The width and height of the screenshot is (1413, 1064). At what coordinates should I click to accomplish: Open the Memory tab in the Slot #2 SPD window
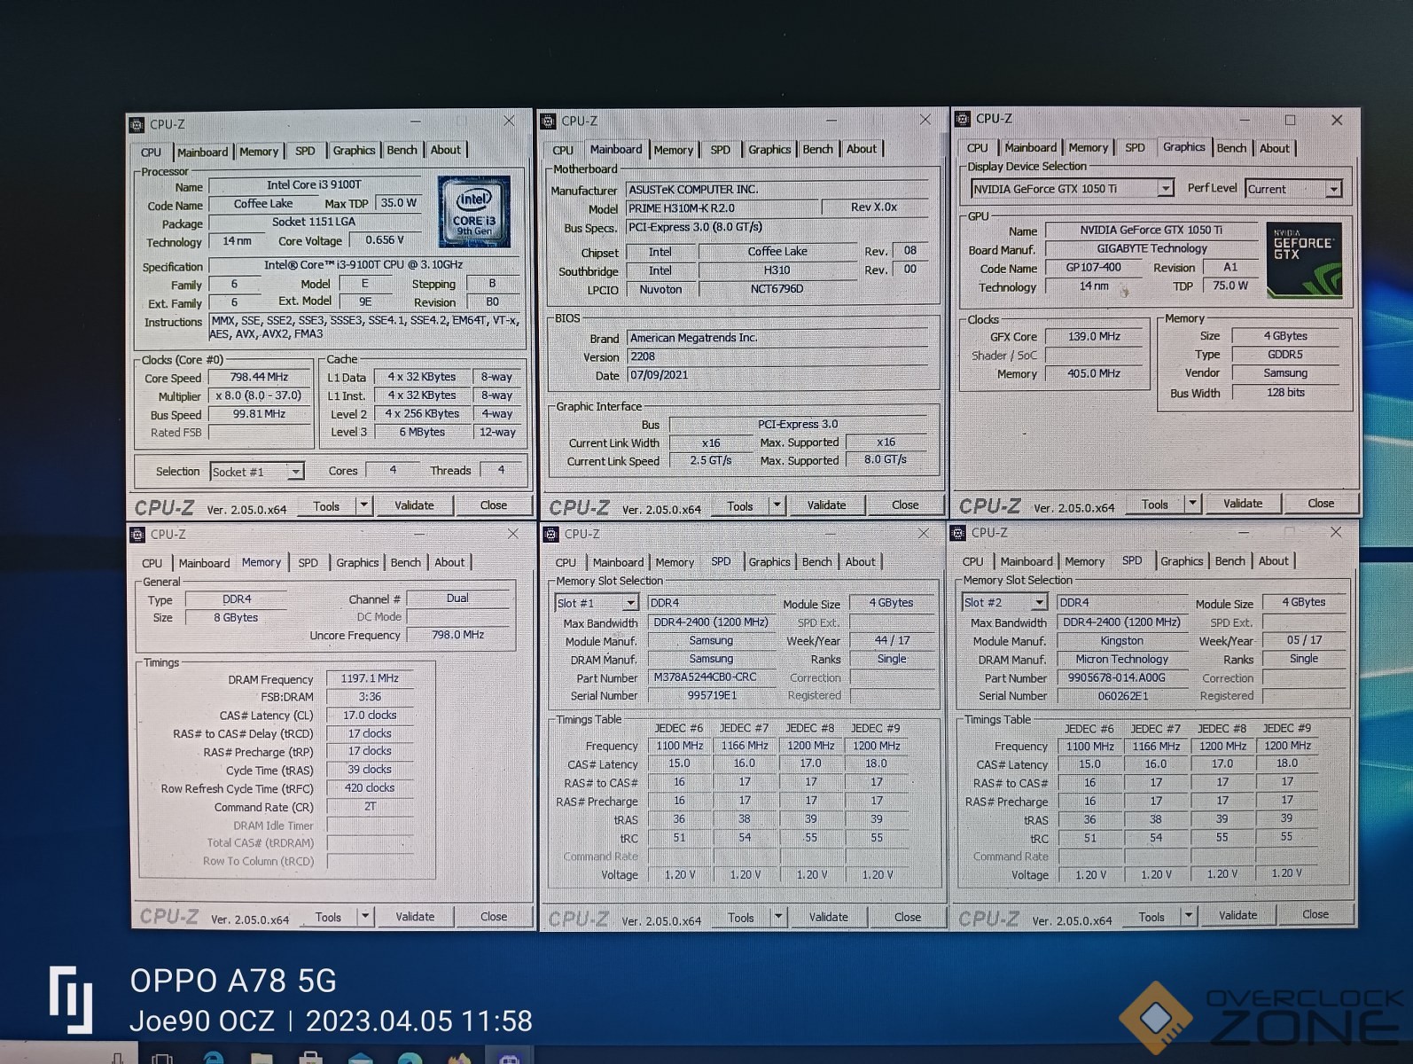(x=1084, y=561)
